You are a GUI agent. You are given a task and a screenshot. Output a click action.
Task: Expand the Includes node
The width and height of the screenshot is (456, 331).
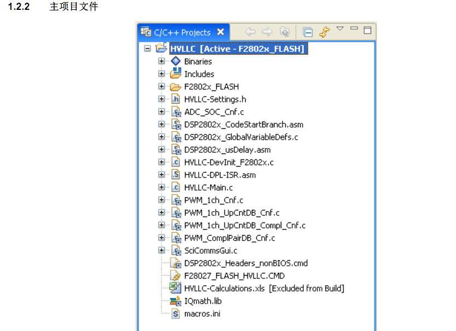[x=161, y=73]
